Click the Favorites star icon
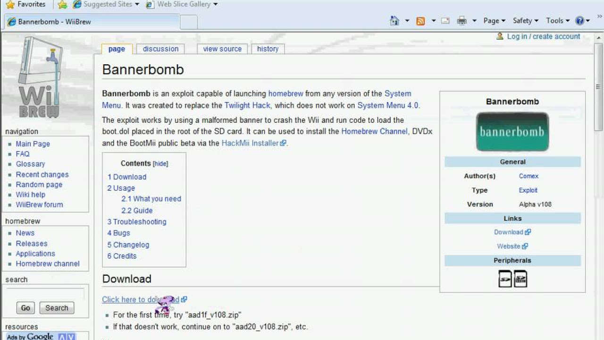The width and height of the screenshot is (604, 340). coord(10,5)
